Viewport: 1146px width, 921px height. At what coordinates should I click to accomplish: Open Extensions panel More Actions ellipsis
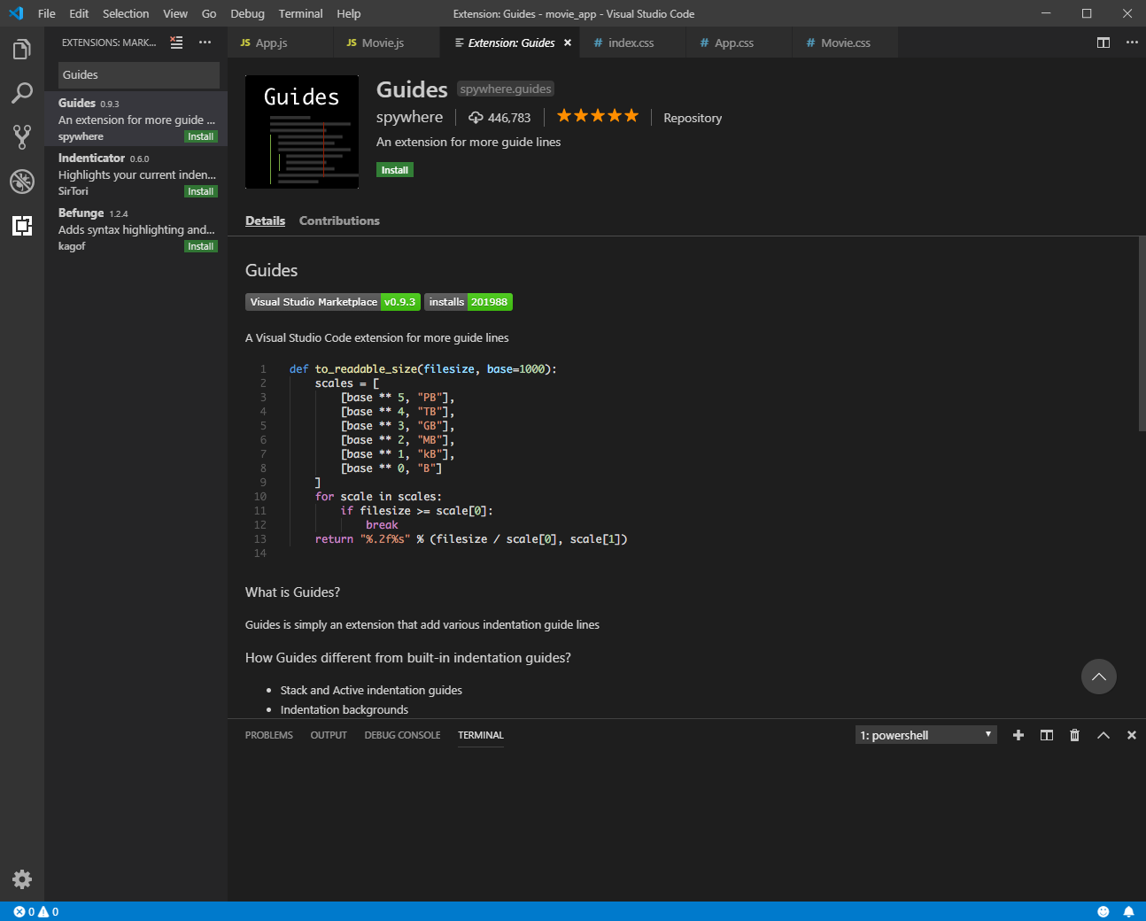[x=205, y=43]
